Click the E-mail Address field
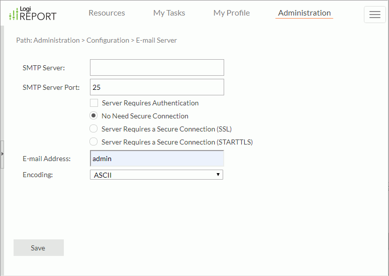389x276 pixels. [157, 158]
